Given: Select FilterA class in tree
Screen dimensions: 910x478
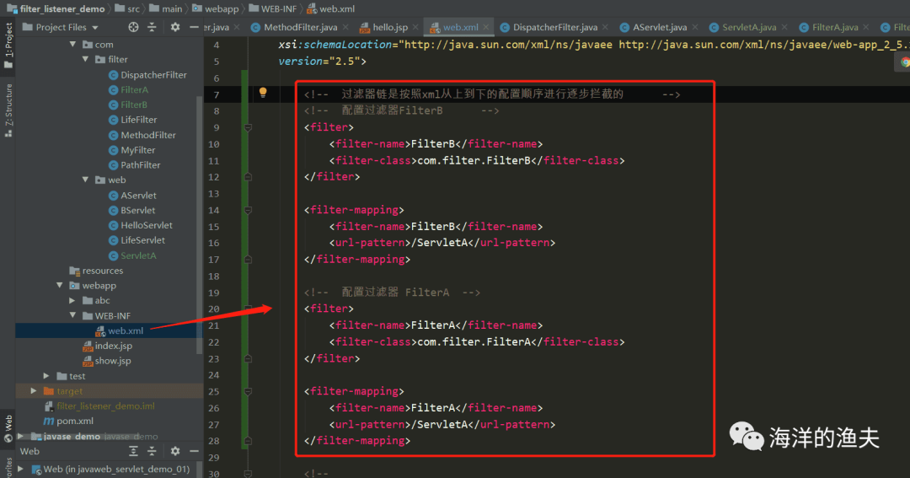Looking at the screenshot, I should click(128, 89).
